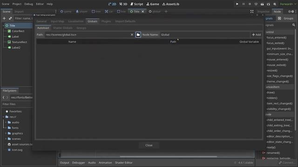Open AssetLib workspace

click(x=171, y=4)
